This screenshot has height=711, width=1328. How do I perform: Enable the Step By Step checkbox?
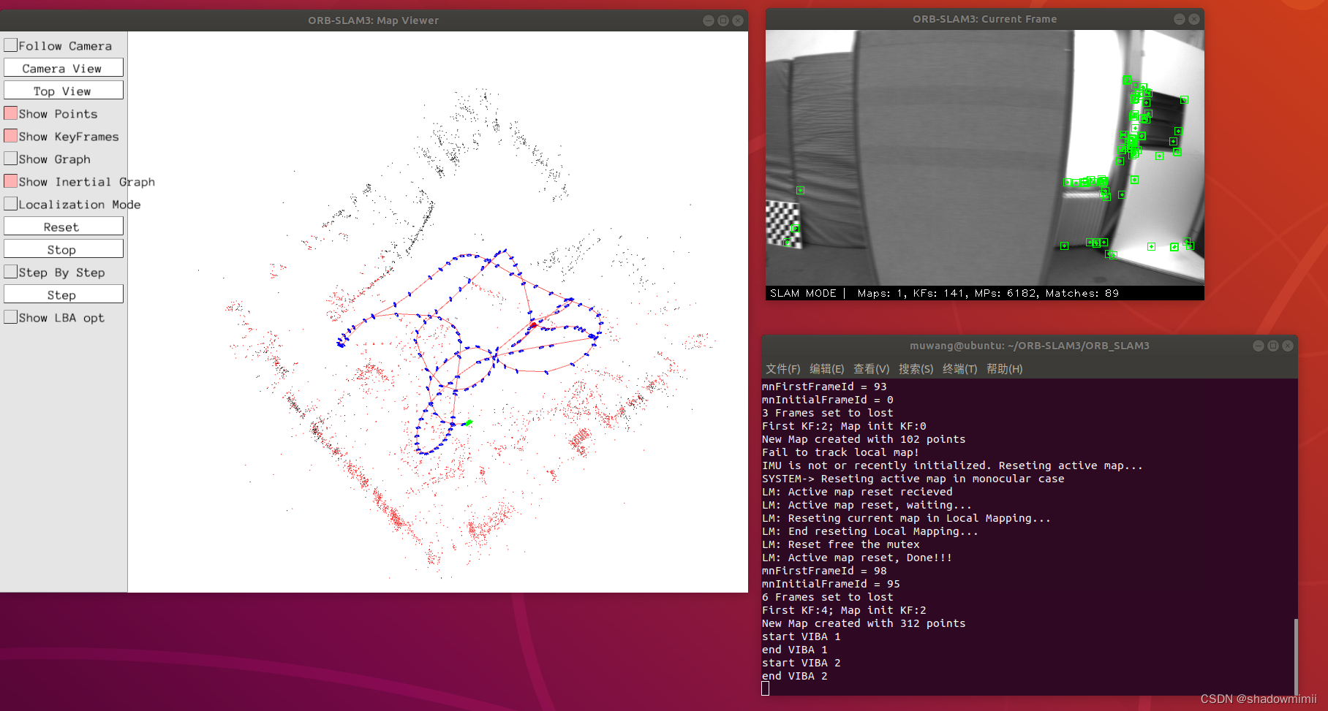click(11, 272)
